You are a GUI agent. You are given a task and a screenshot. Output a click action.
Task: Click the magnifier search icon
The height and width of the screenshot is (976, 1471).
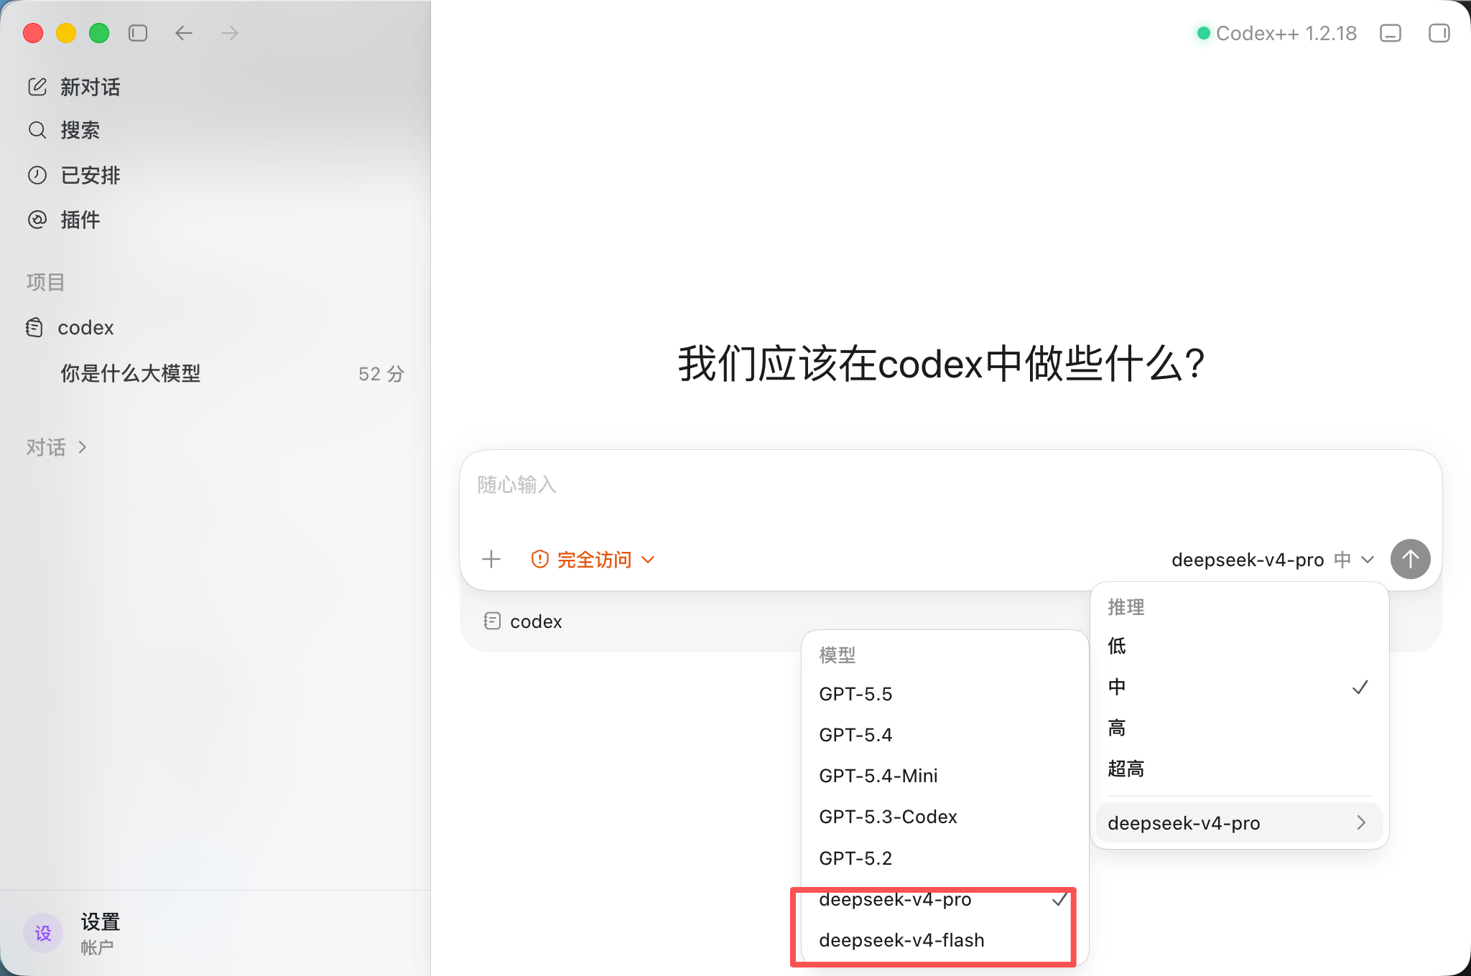[37, 130]
